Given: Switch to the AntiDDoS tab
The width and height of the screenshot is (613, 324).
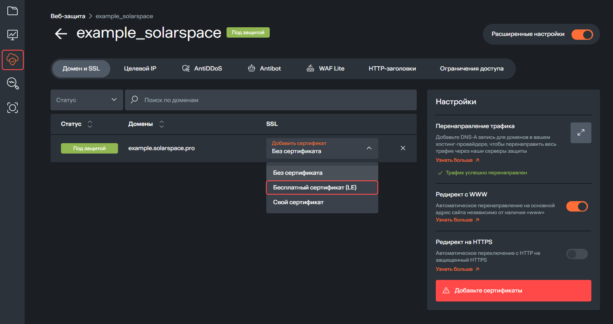Looking at the screenshot, I should (x=202, y=68).
